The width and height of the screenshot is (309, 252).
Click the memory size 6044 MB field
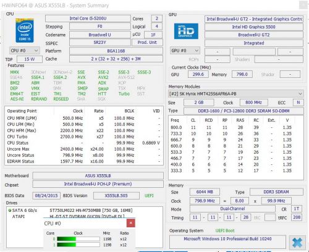click(x=205, y=192)
